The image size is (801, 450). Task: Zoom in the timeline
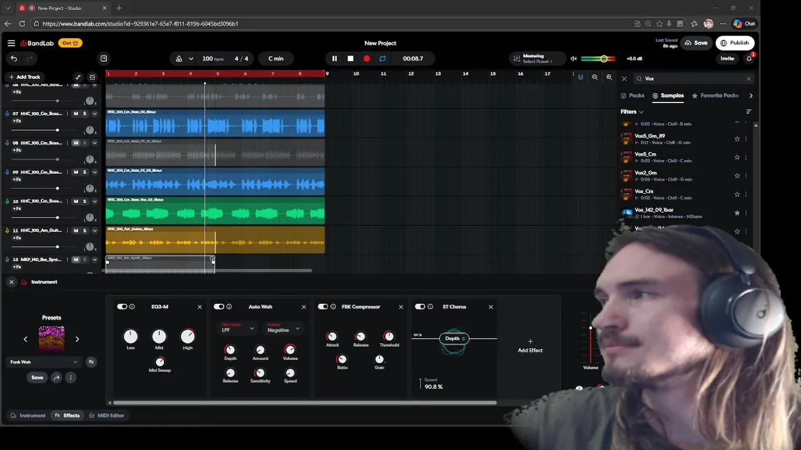pos(609,77)
